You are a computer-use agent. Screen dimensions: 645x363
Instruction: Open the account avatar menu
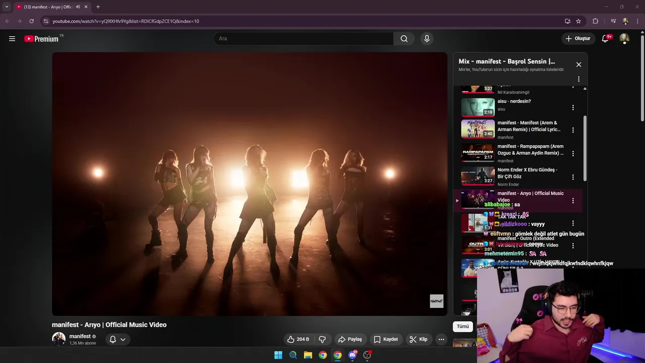(x=624, y=38)
